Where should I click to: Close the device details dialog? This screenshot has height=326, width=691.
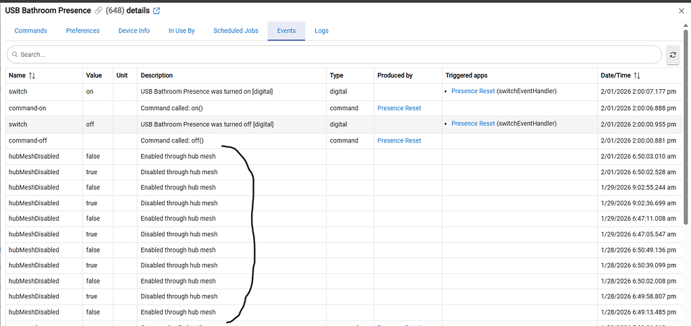(682, 11)
